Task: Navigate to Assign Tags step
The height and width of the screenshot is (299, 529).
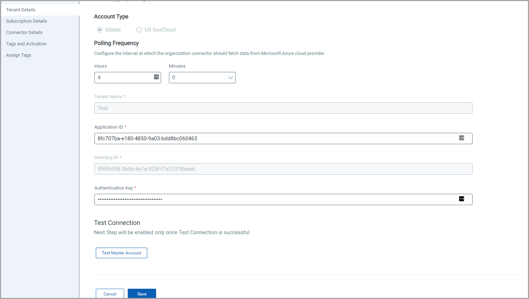Action: point(18,55)
